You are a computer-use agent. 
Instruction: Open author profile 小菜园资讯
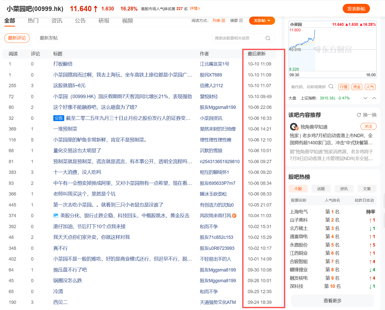coord(211,118)
